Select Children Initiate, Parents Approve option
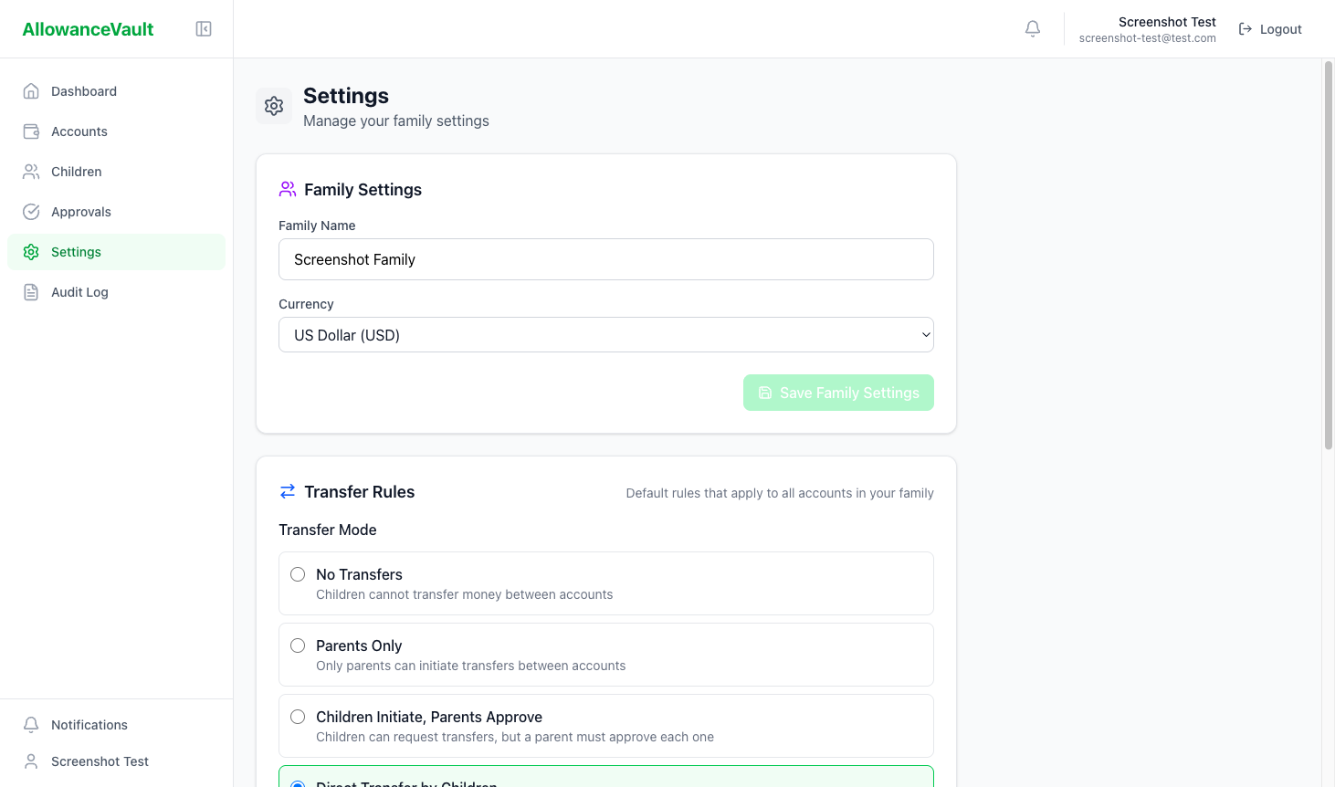Screen dimensions: 1335x787 [x=298, y=717]
